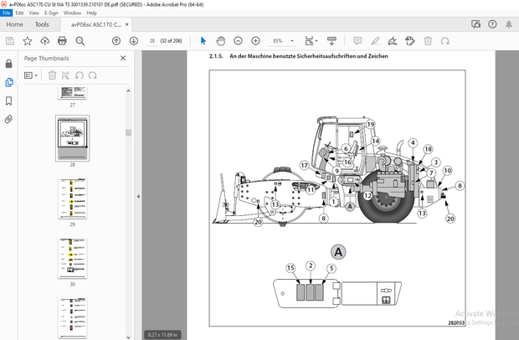Open the sign document tool
The width and height of the screenshot is (519, 340).
coord(393,41)
